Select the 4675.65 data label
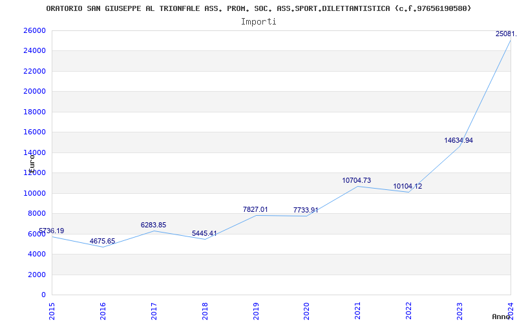517x323 pixels. (102, 241)
